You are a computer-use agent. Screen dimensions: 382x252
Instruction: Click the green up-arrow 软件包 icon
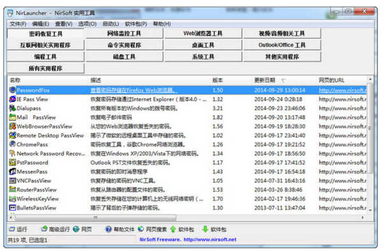(x=173, y=229)
